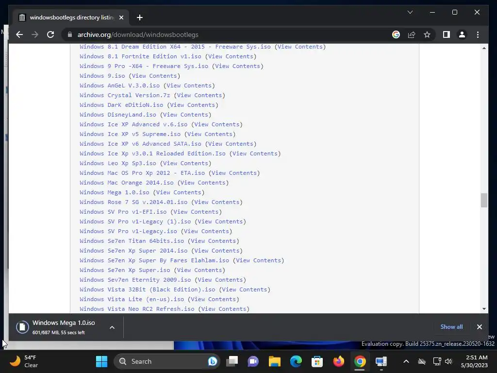
Task: Open File Explorer from the taskbar
Action: pos(275,361)
